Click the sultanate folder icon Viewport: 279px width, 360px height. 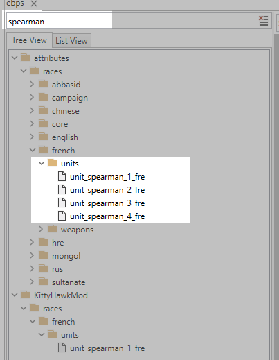click(x=43, y=282)
